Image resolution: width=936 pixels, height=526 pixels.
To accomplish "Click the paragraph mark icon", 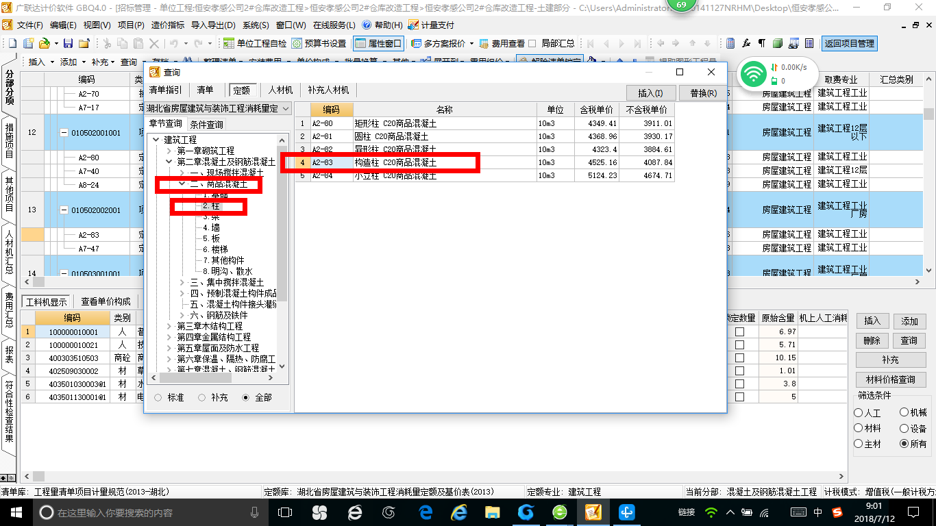I will click(761, 43).
